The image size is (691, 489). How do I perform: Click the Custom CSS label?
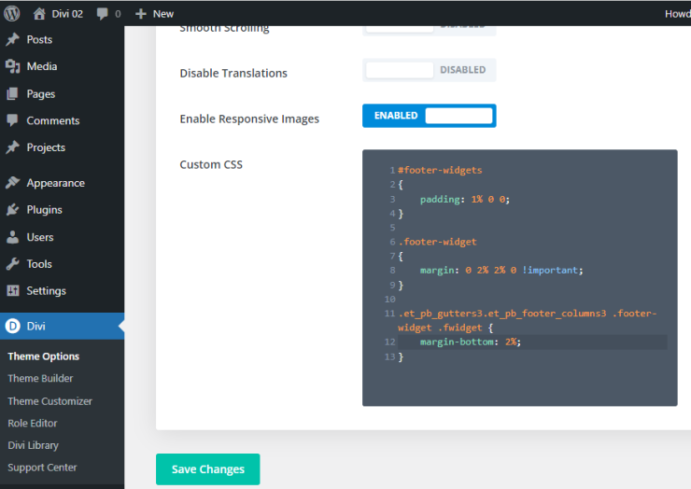(x=211, y=165)
